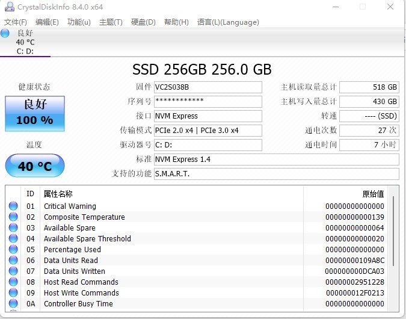Click the NVM Express 1.4 standard field
This screenshot has width=406, height=319.
(277, 159)
